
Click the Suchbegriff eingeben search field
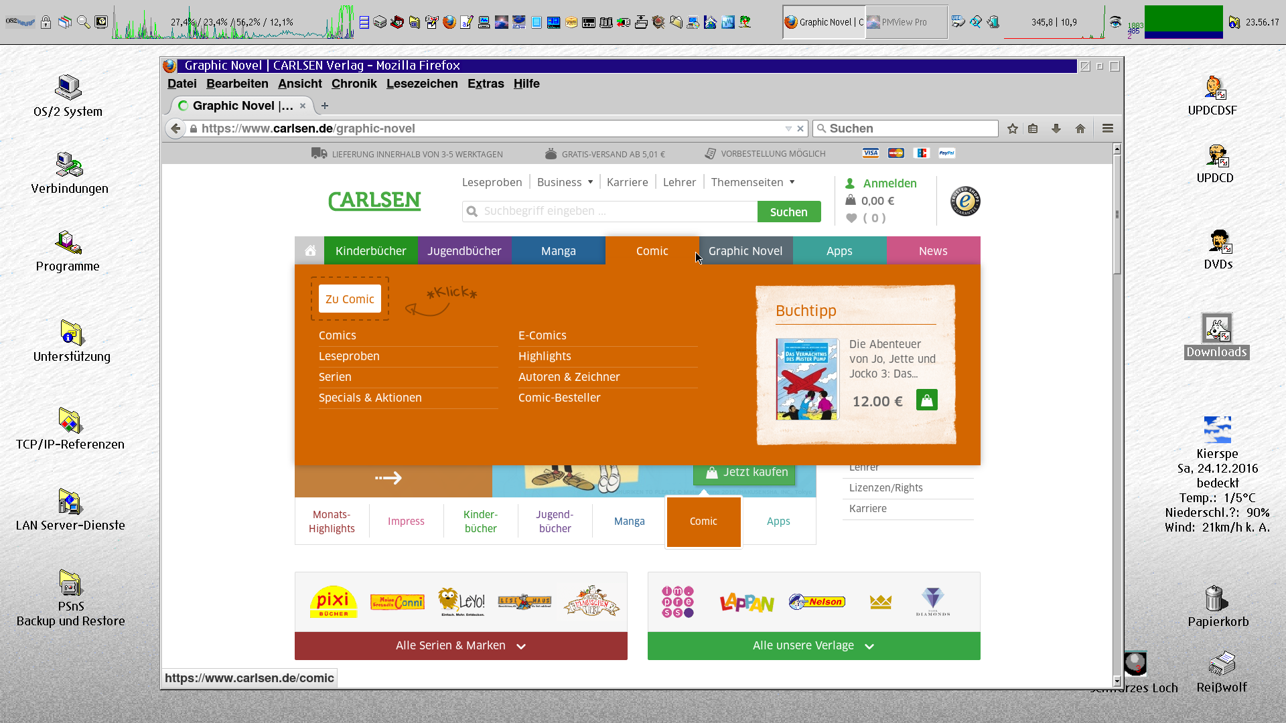610,212
